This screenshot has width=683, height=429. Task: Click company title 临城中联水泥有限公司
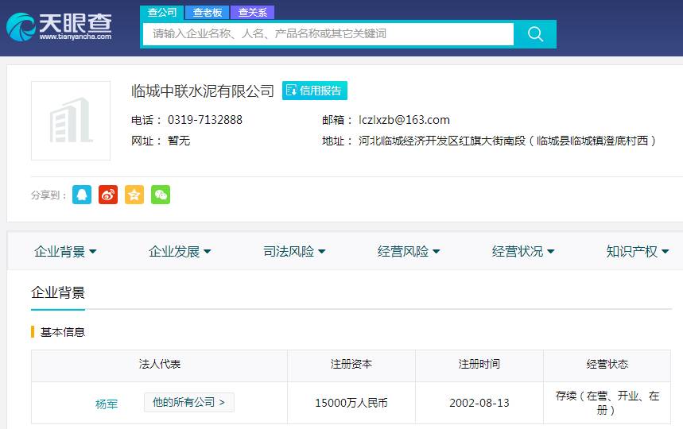203,91
